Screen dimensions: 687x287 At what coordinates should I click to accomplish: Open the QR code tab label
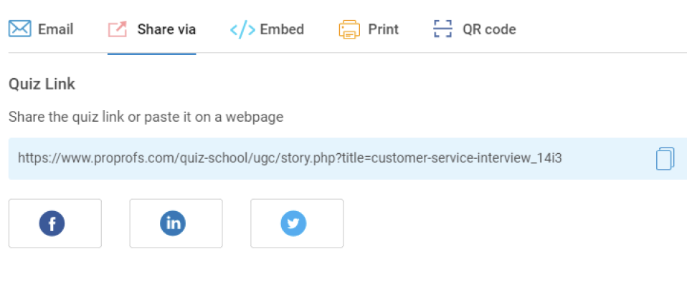click(489, 29)
